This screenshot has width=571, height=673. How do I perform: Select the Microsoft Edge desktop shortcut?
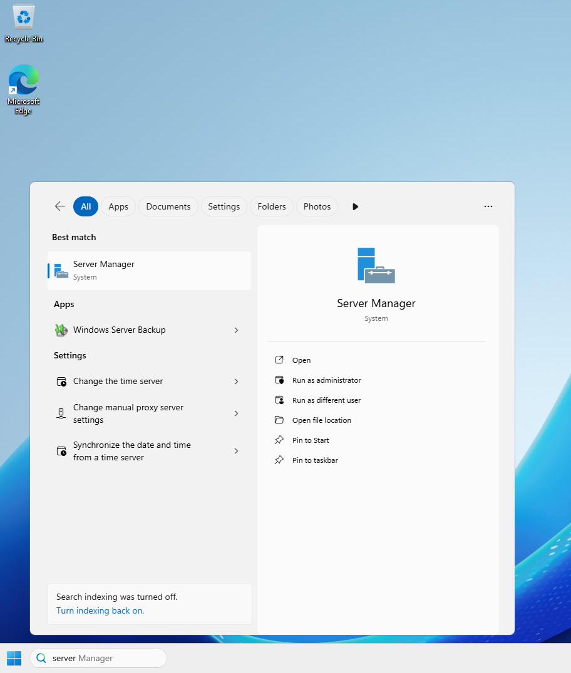tap(24, 89)
